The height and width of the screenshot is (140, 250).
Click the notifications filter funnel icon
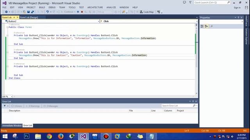coord(190,2)
